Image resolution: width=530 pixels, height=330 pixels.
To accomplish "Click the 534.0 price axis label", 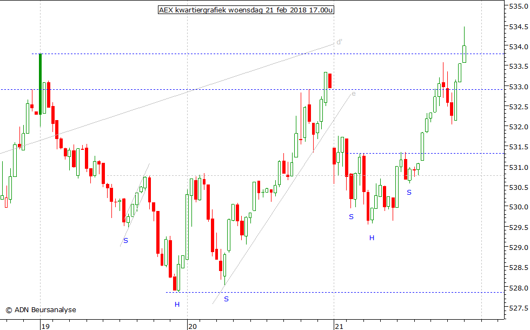I will (x=519, y=47).
